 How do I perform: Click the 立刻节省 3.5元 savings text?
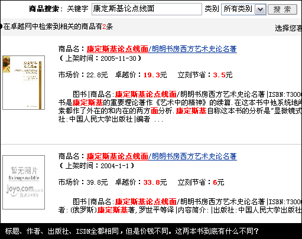tap(205, 75)
